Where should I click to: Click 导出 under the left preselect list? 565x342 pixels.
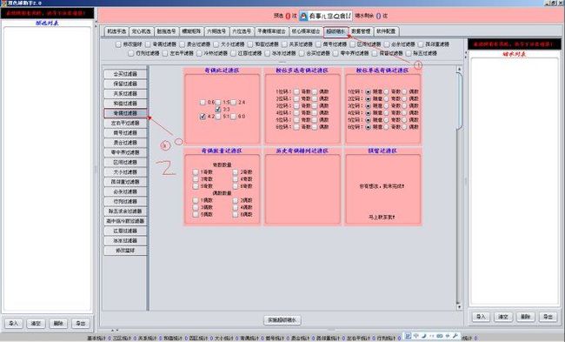click(x=80, y=324)
